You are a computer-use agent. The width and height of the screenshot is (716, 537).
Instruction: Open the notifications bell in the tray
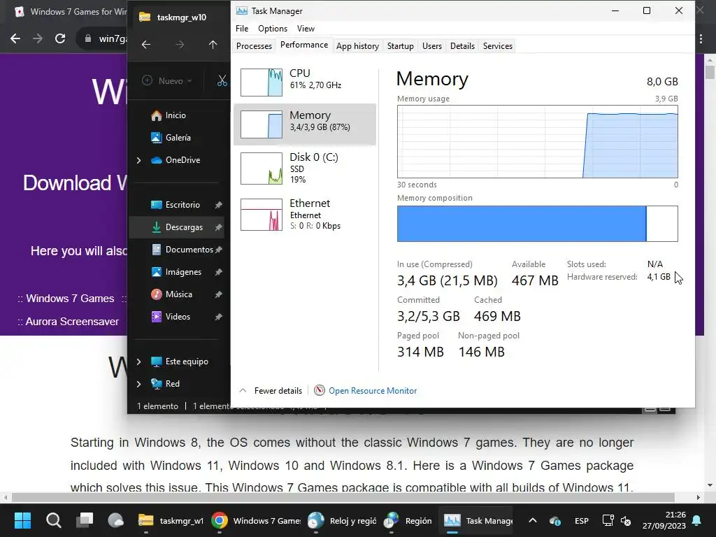[697, 520]
